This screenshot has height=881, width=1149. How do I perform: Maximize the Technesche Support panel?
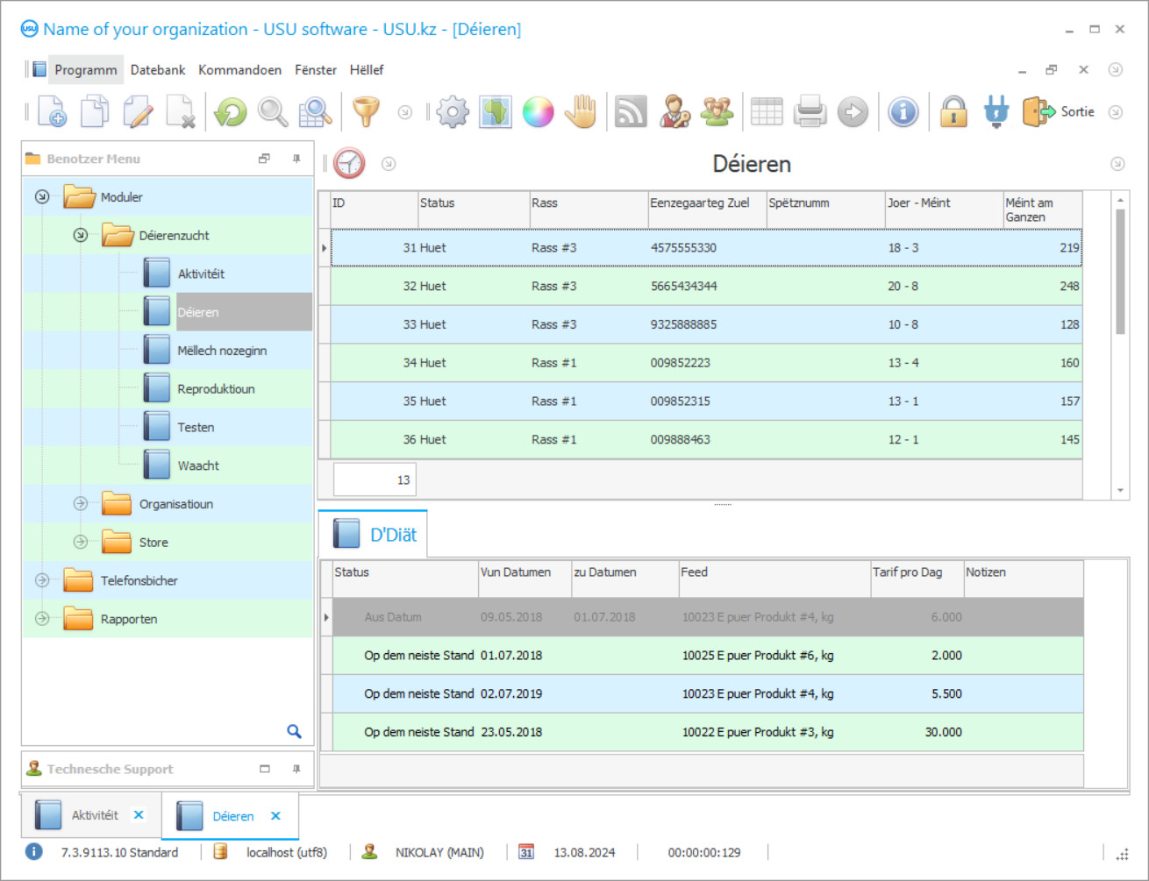click(x=265, y=769)
